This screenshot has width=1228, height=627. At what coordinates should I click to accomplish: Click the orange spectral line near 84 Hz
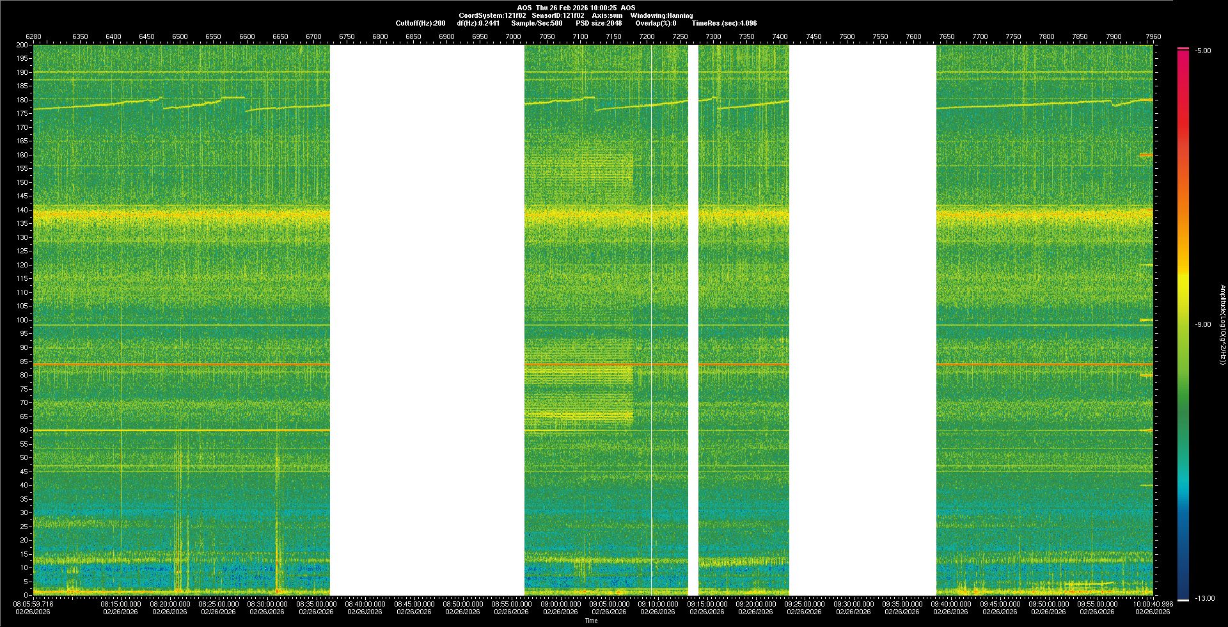(x=192, y=364)
